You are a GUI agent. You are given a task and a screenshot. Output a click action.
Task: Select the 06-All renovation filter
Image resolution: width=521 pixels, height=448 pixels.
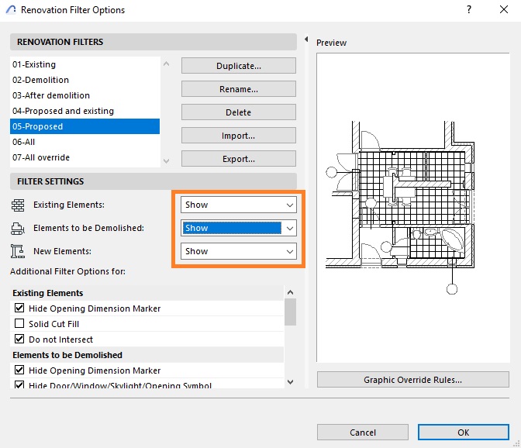[x=85, y=142]
